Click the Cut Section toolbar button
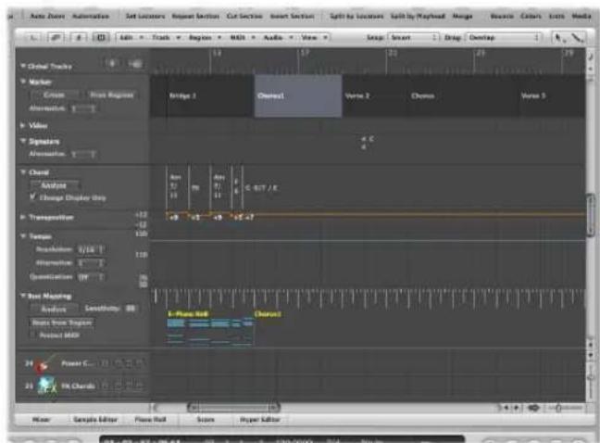 244,16
